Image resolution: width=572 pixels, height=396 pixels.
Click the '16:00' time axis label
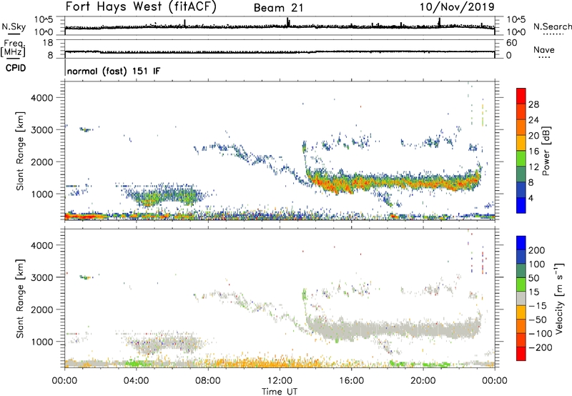351,381
